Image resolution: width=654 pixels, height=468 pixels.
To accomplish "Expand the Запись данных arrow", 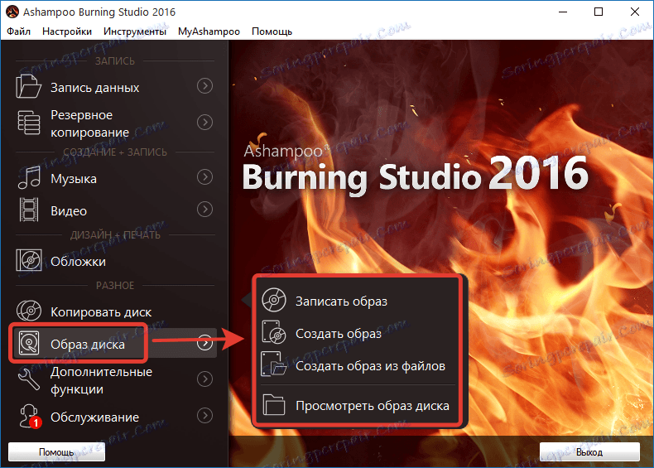I will [x=204, y=86].
